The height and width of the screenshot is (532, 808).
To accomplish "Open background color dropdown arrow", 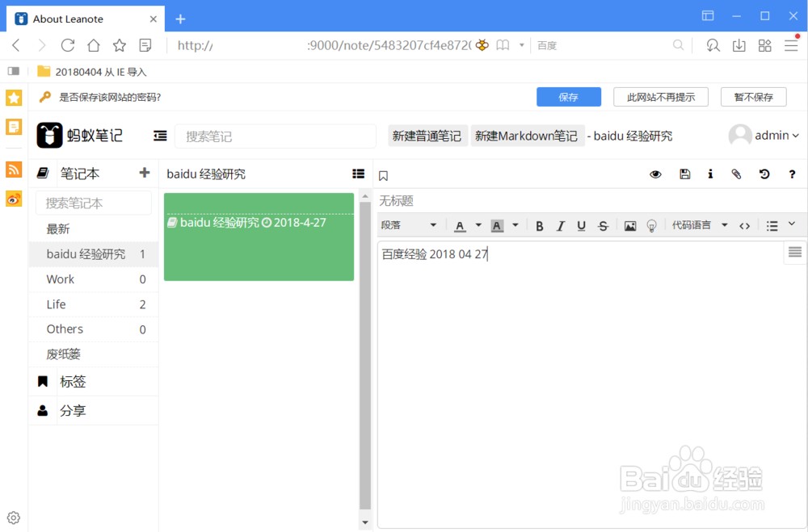I will (x=515, y=225).
